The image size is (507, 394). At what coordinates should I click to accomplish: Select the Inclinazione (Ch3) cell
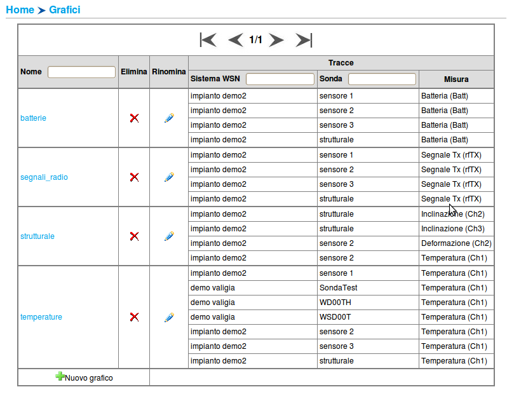[456, 229]
